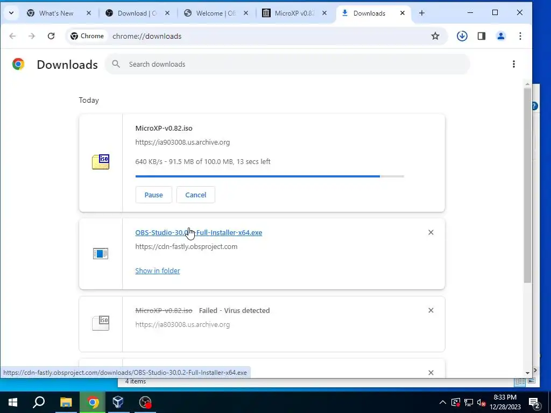The height and width of the screenshot is (413, 551).
Task: Remove the failed MicroXP download entry
Action: click(431, 310)
